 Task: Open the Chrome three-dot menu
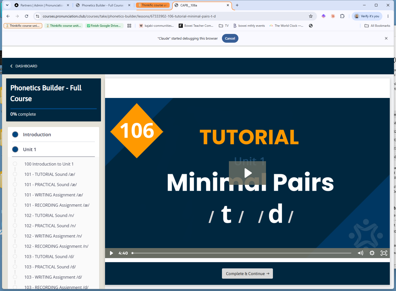[388, 16]
